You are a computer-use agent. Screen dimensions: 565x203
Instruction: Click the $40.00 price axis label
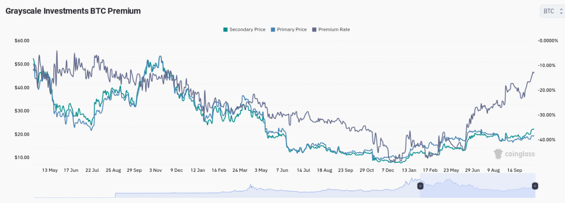click(22, 88)
